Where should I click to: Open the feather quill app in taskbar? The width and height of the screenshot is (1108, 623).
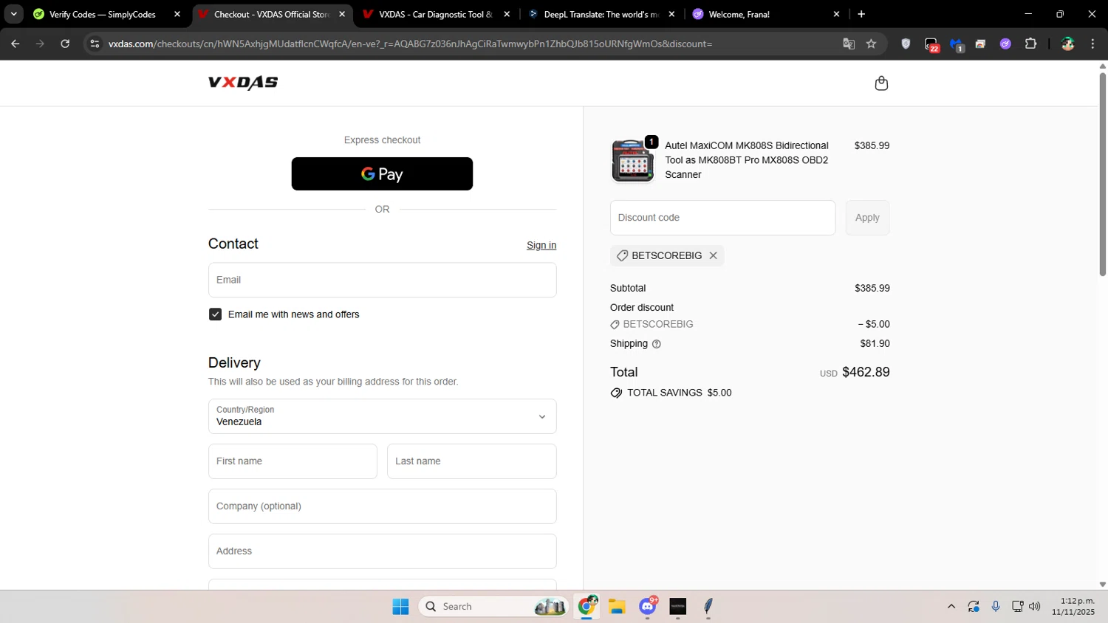(708, 607)
